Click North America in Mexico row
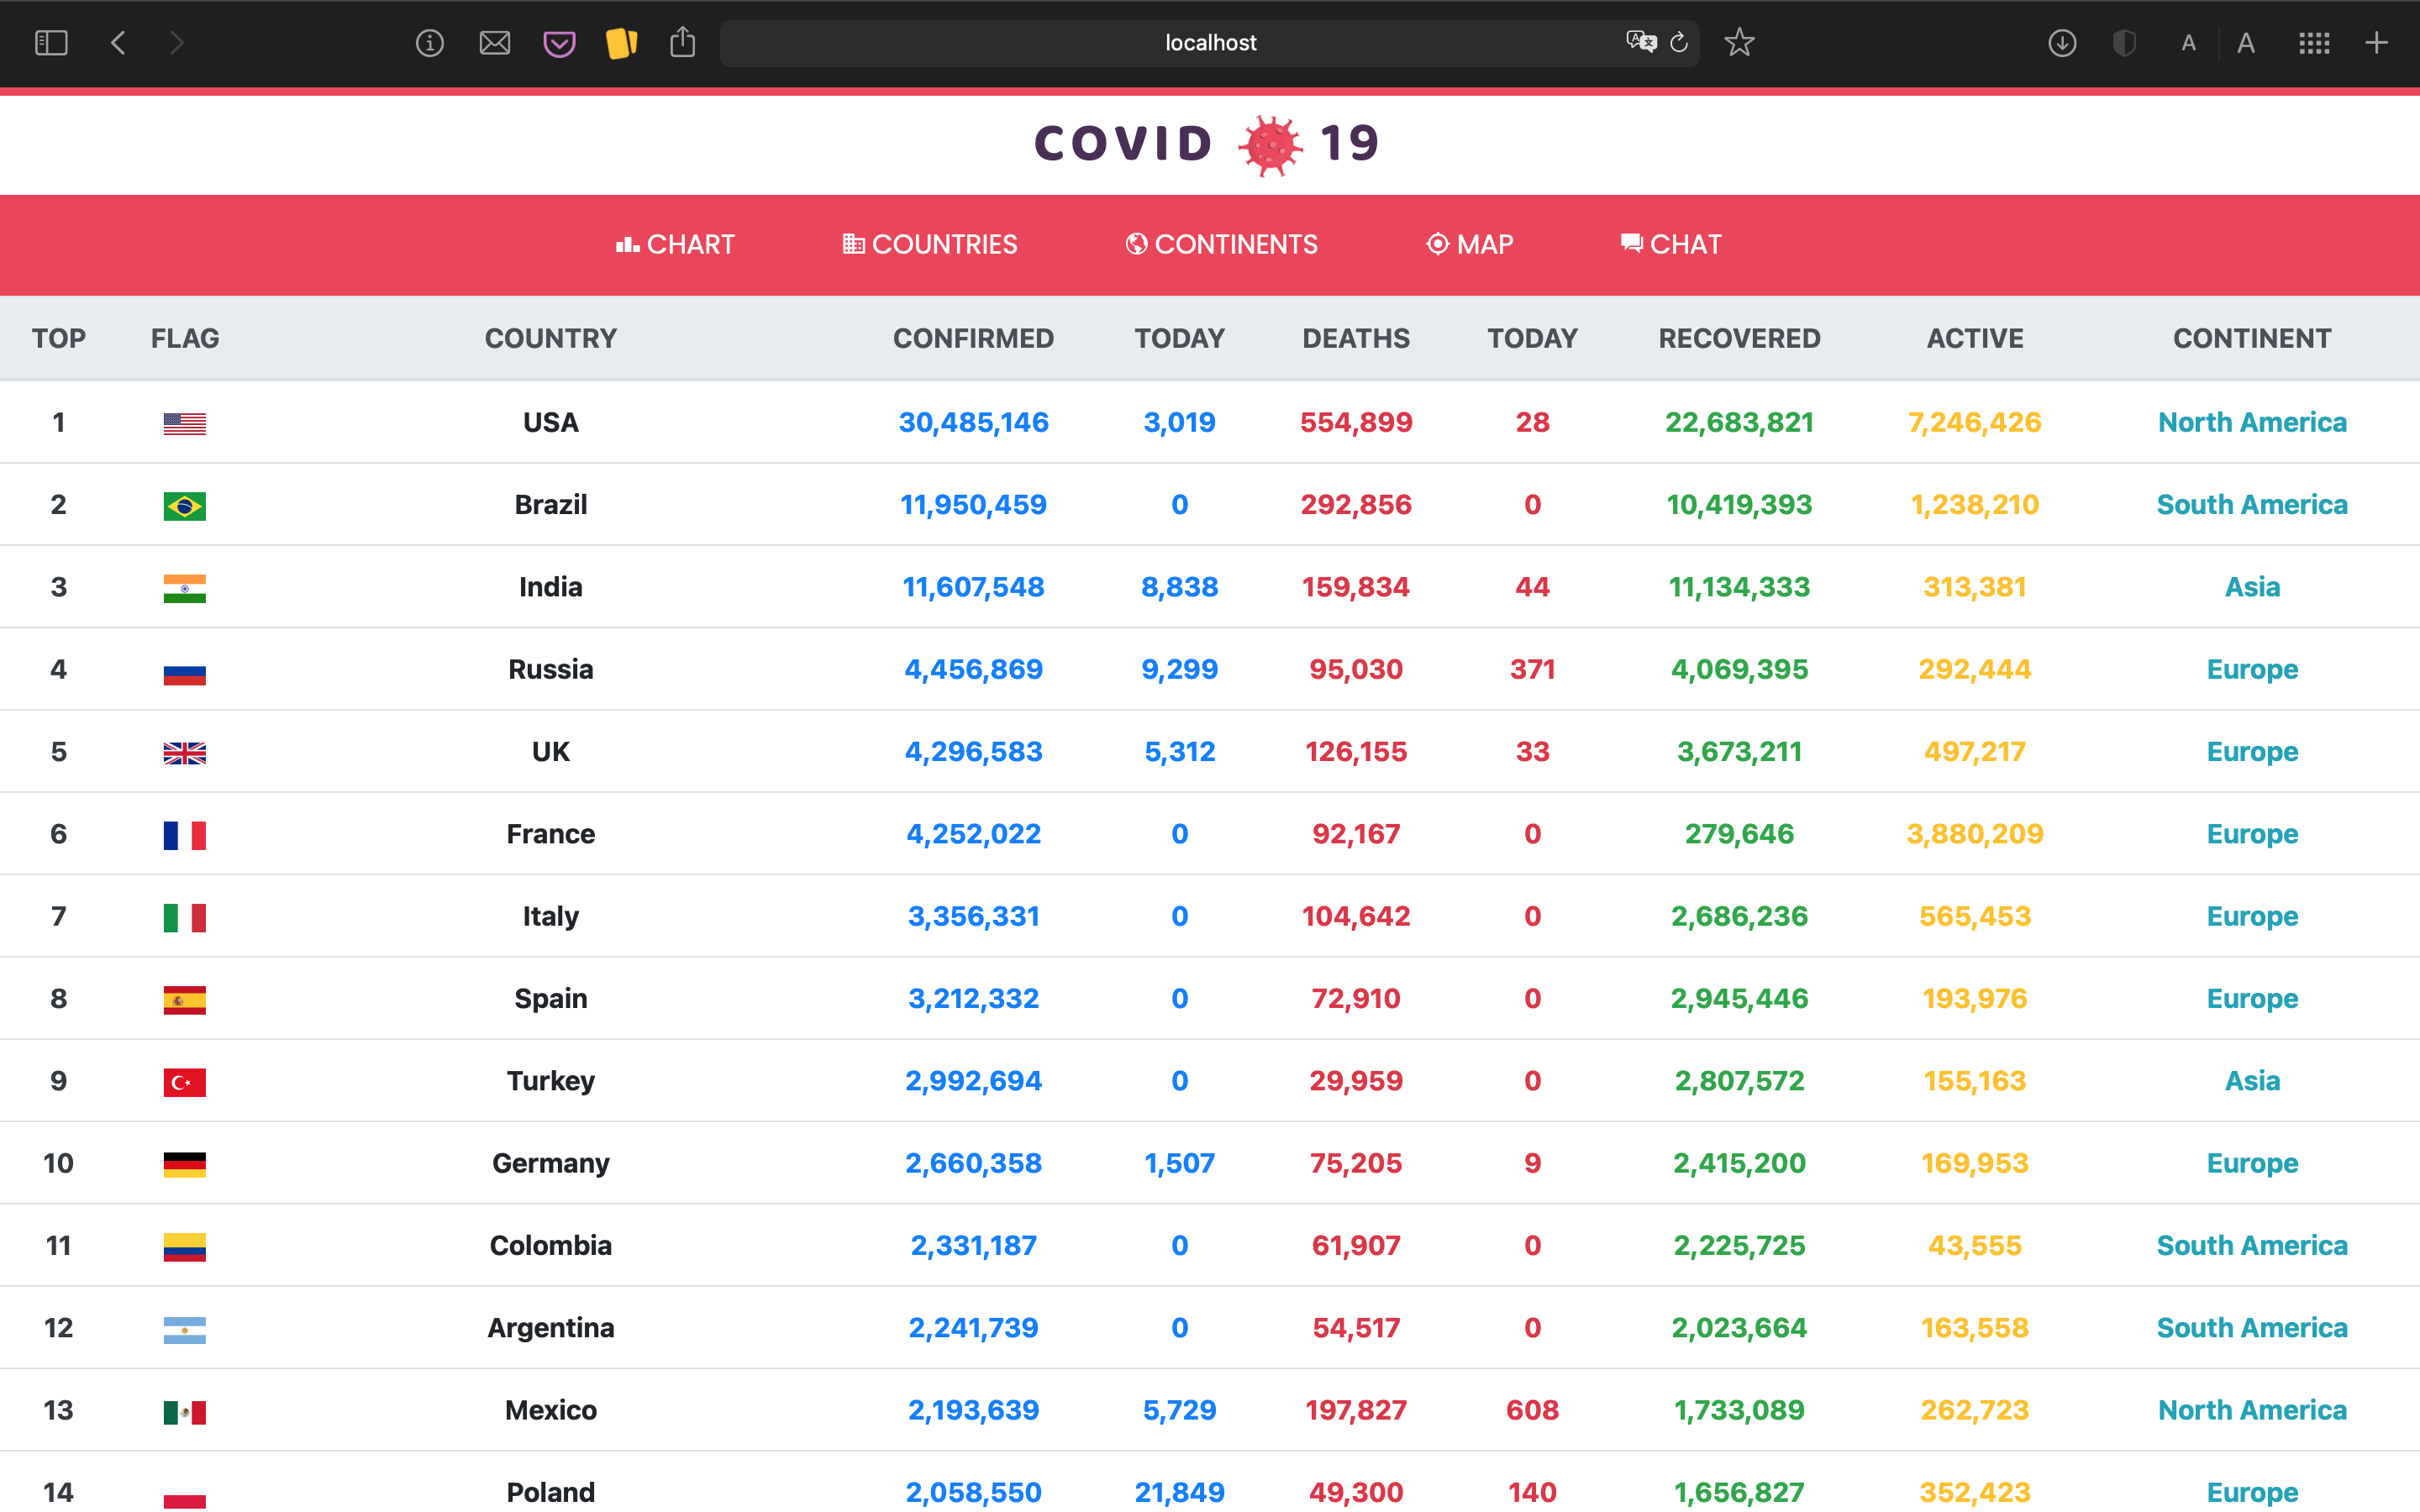The image size is (2420, 1512). pyautogui.click(x=2252, y=1410)
